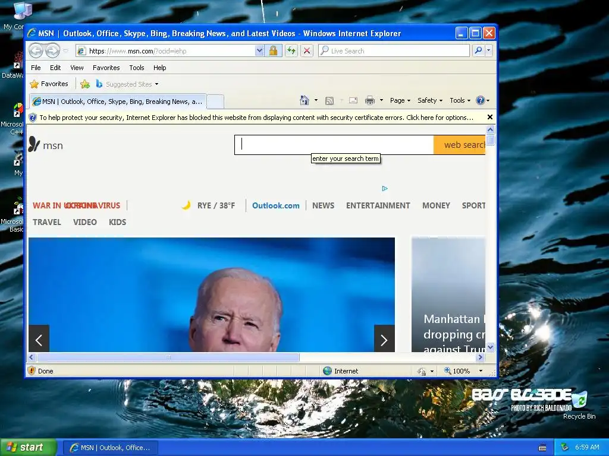Click the horizontal scrollbar thumb
609x456 pixels.
coord(168,357)
